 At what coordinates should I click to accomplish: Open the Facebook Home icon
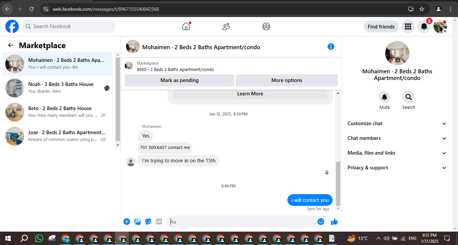pos(186,26)
